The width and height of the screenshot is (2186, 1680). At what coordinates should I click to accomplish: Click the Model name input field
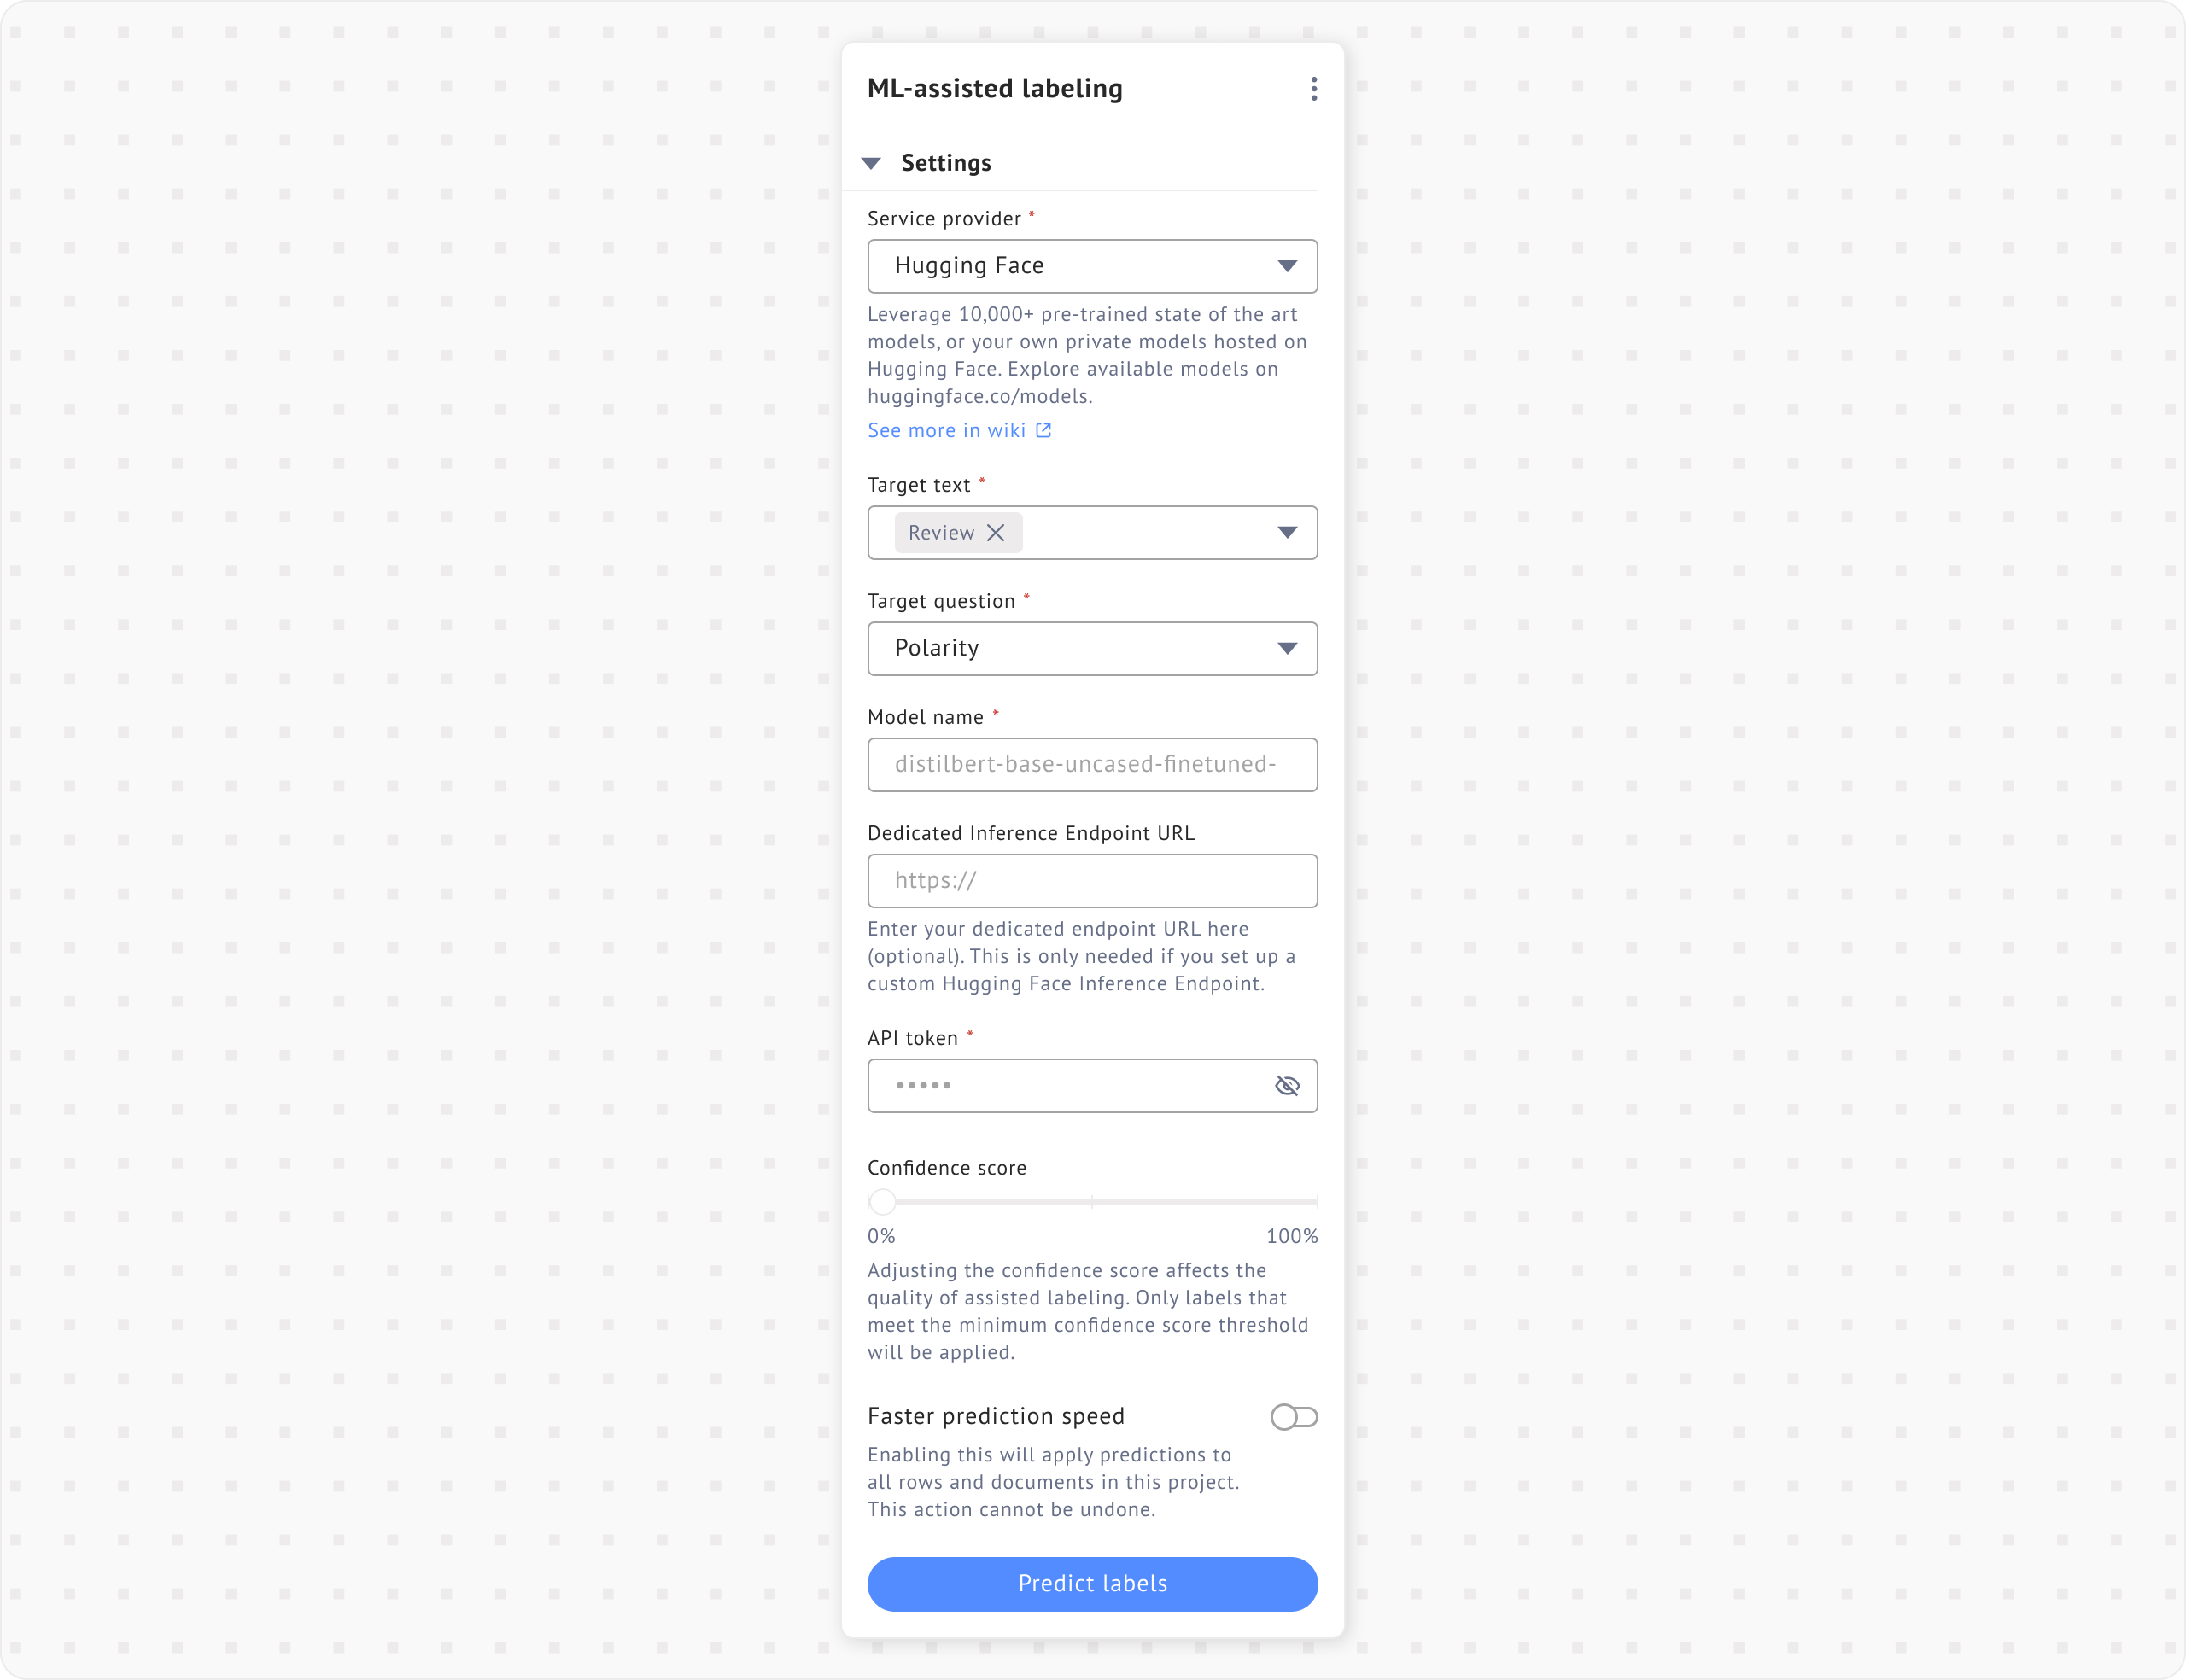[1092, 765]
